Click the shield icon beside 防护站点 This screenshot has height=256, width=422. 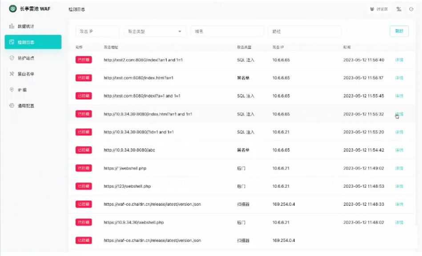pos(12,58)
